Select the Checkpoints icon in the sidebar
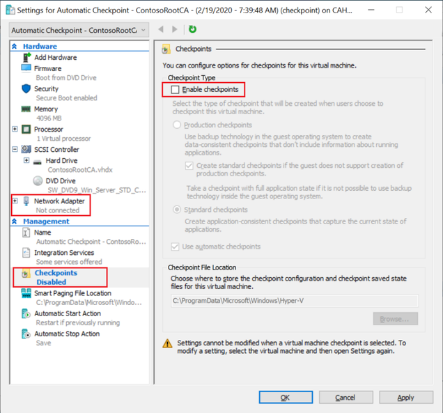 click(26, 273)
